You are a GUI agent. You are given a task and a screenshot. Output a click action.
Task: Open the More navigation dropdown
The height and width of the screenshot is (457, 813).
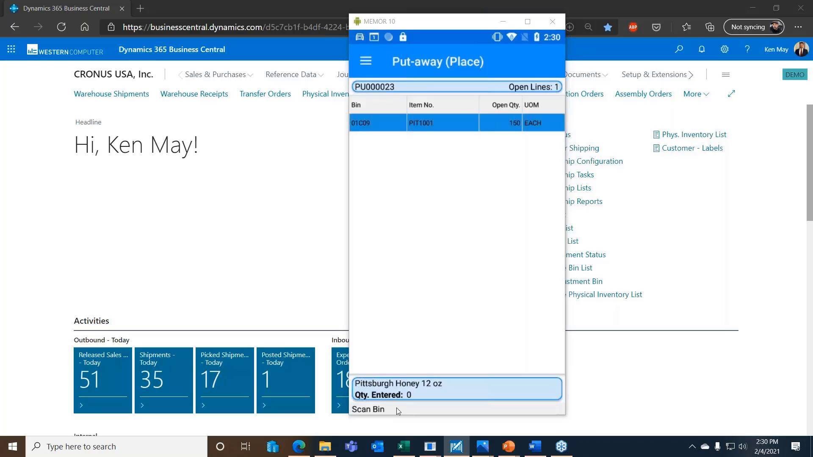695,94
